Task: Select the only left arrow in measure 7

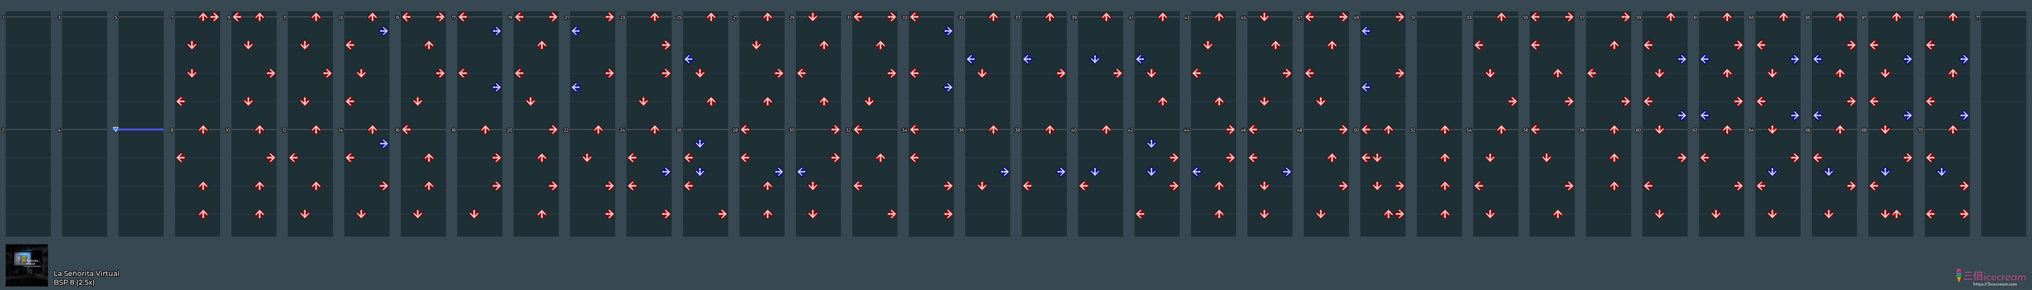Action: (x=181, y=101)
